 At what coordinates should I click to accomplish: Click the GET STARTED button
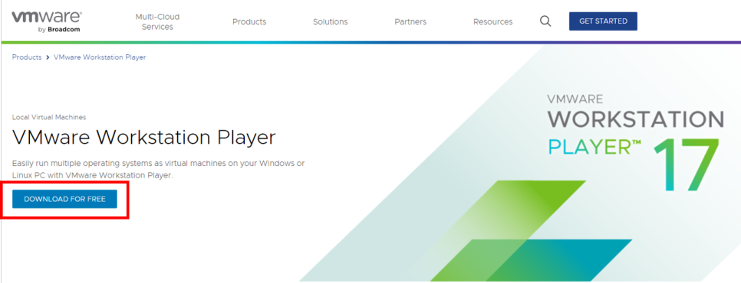(603, 21)
